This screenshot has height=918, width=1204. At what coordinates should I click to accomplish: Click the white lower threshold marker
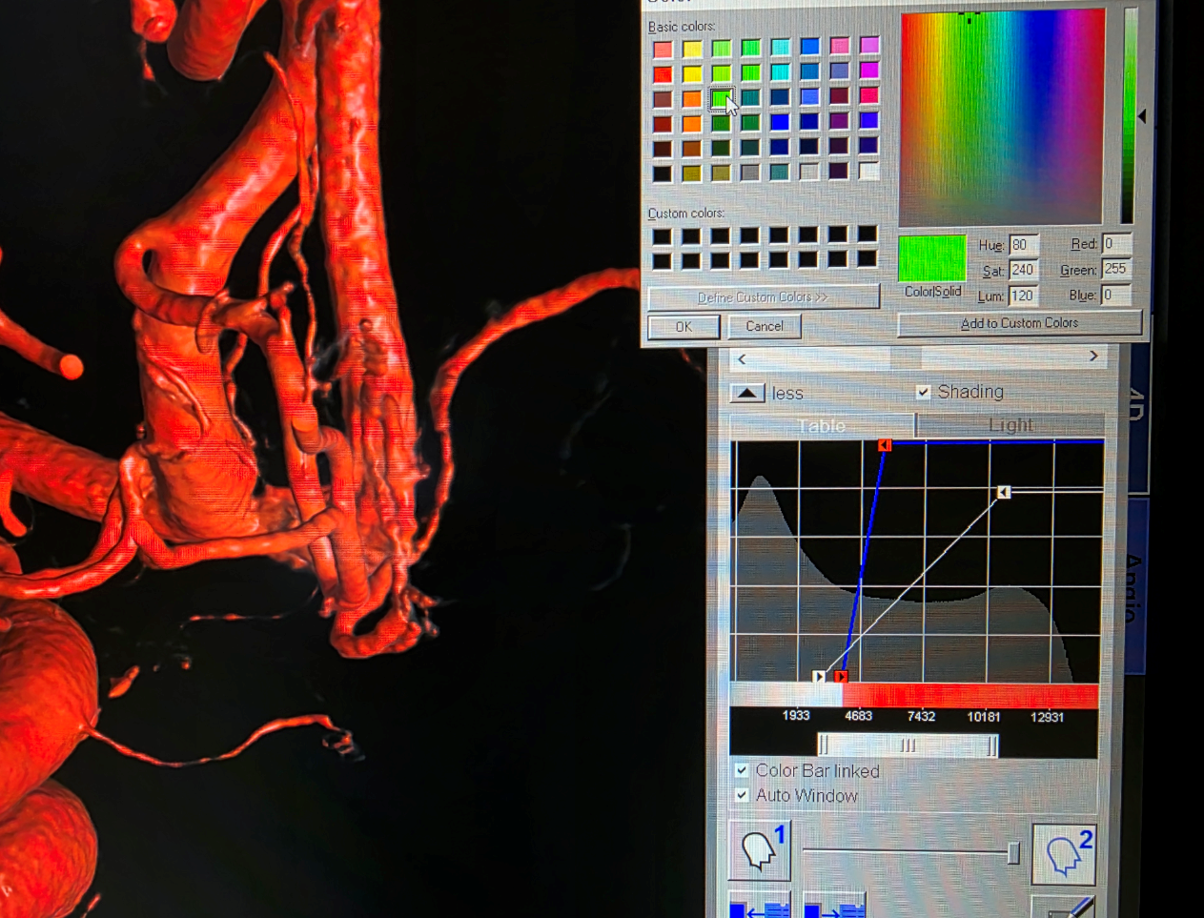point(819,676)
